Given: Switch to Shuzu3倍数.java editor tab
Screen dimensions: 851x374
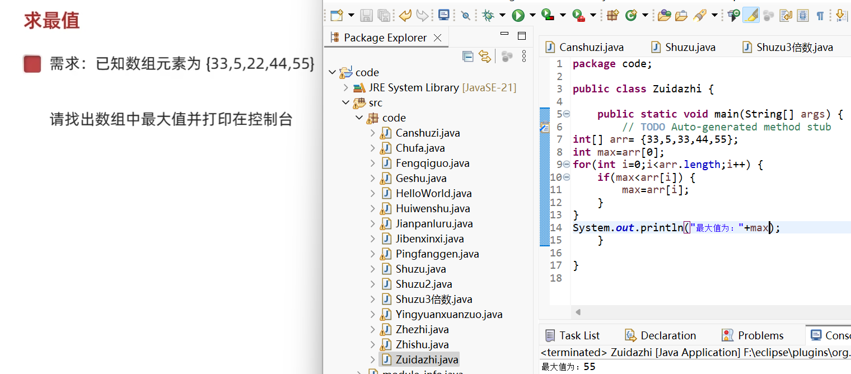Looking at the screenshot, I should [x=788, y=47].
